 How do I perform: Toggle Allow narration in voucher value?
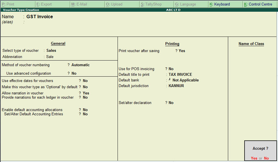(x=86, y=93)
